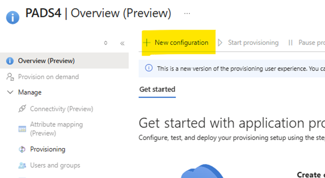Click the new provisioning experience banner text
Image resolution: width=325 pixels, height=178 pixels.
(241, 68)
